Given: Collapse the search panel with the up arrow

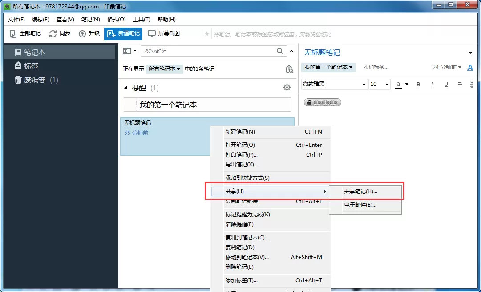Looking at the screenshot, I should 292,51.
